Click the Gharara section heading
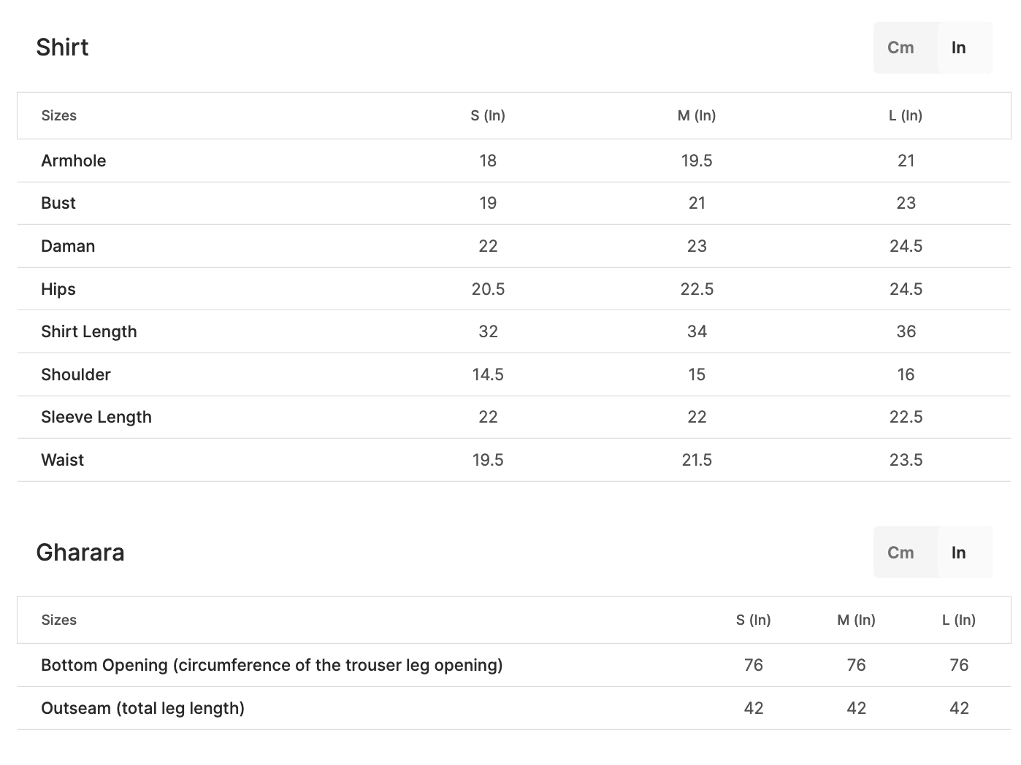 pyautogui.click(x=80, y=553)
